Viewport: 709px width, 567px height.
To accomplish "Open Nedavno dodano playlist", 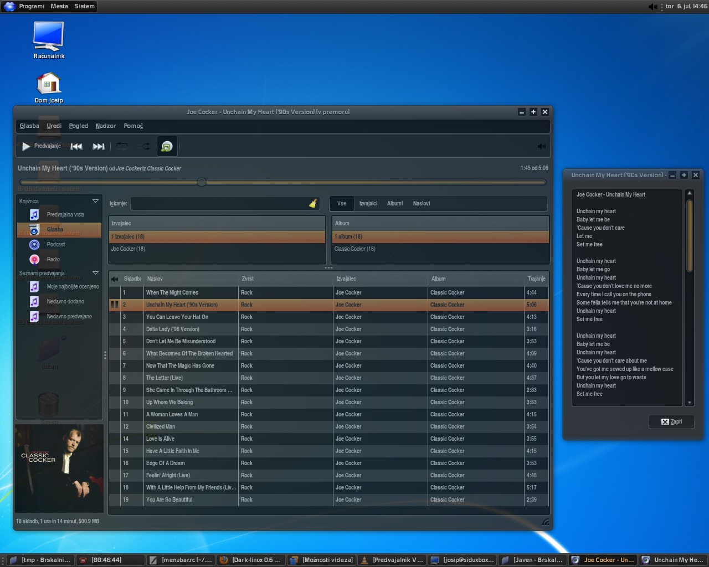I will (59, 301).
